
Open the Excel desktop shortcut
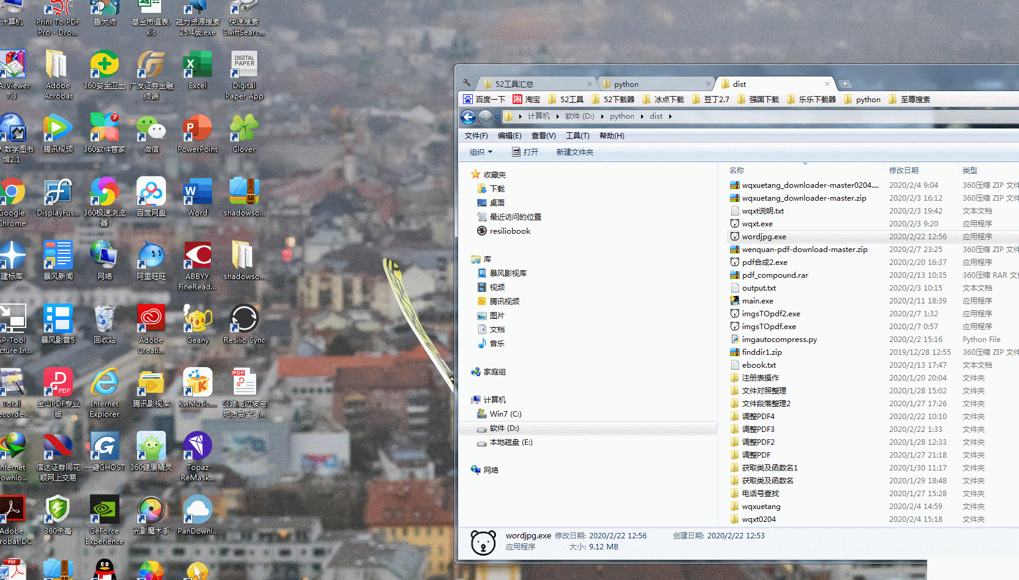[x=197, y=70]
